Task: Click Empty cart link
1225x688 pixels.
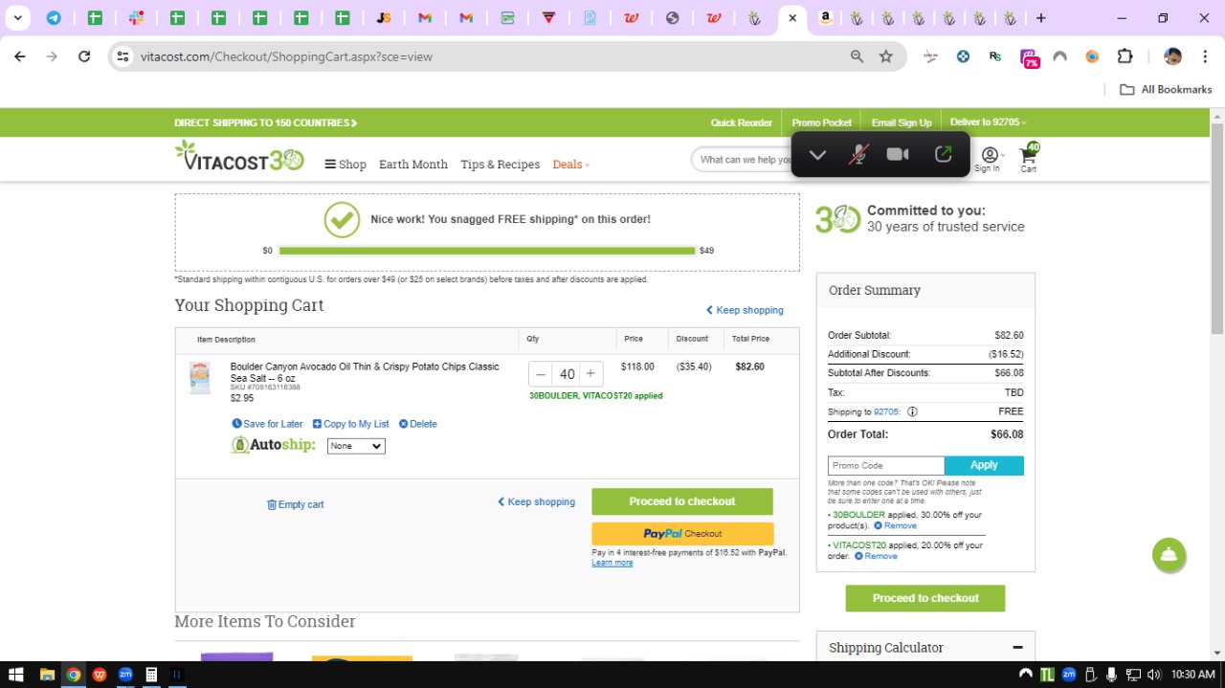Action: coord(296,504)
